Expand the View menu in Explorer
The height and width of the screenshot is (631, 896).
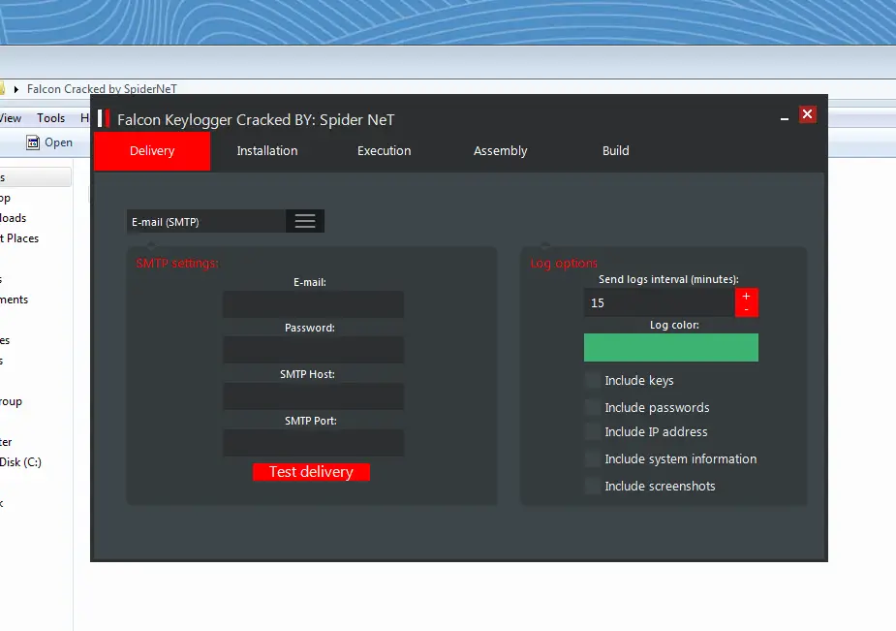tap(8, 117)
